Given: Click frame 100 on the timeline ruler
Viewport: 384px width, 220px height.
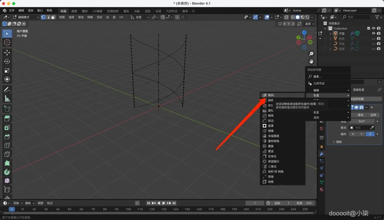Looking at the screenshot, I should pos(128,209).
